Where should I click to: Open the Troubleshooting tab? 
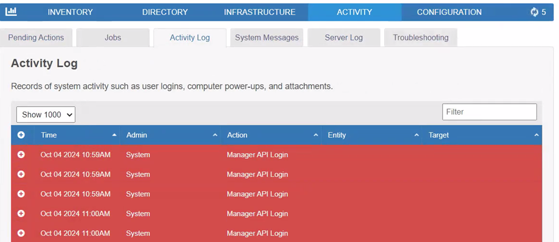tap(420, 37)
